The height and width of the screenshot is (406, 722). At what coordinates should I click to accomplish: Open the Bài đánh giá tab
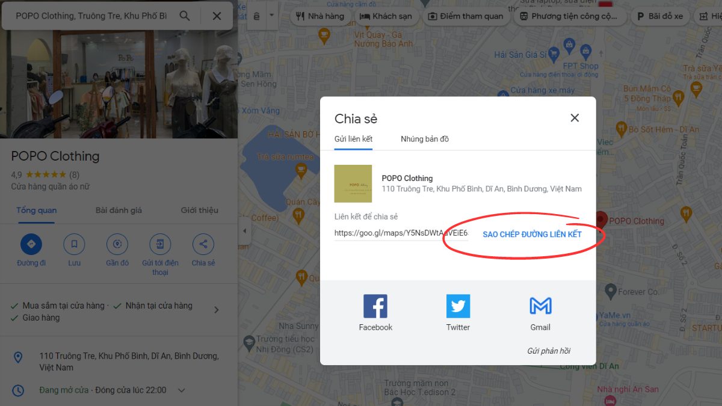pos(119,211)
